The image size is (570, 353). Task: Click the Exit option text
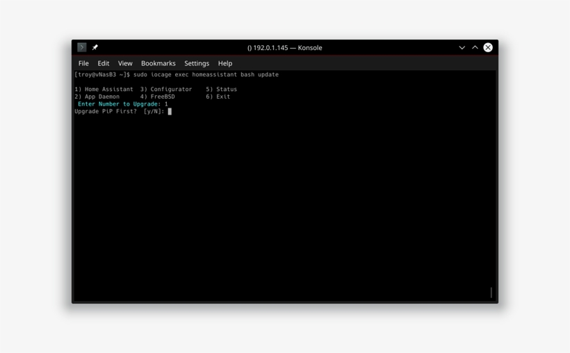tap(223, 97)
